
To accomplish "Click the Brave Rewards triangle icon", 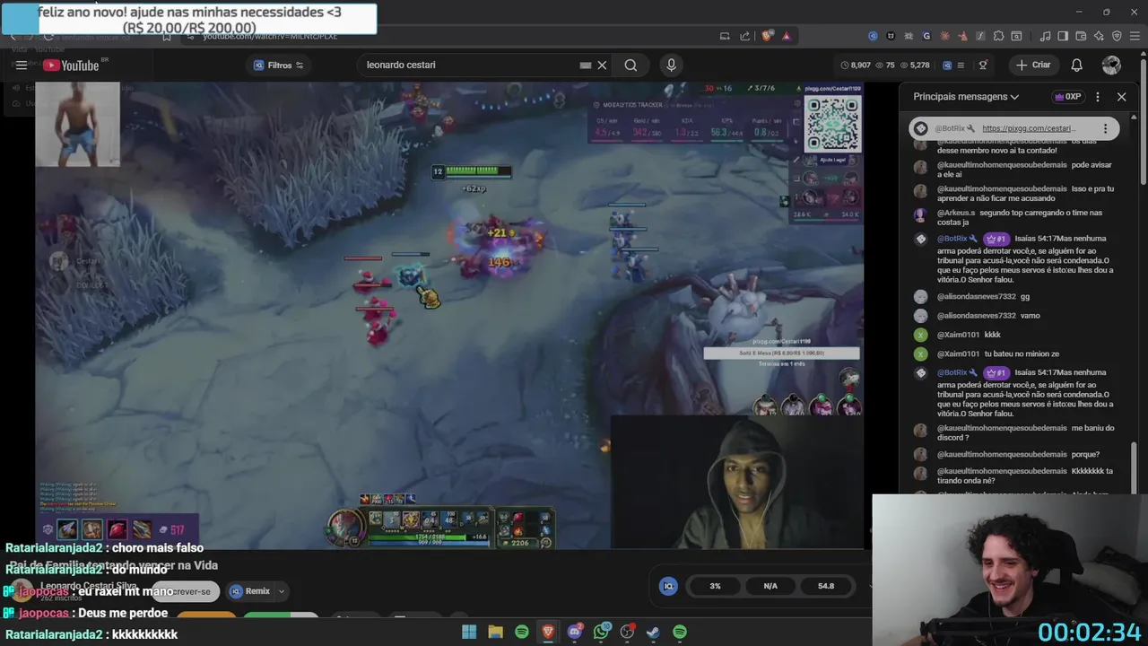I will point(787,36).
